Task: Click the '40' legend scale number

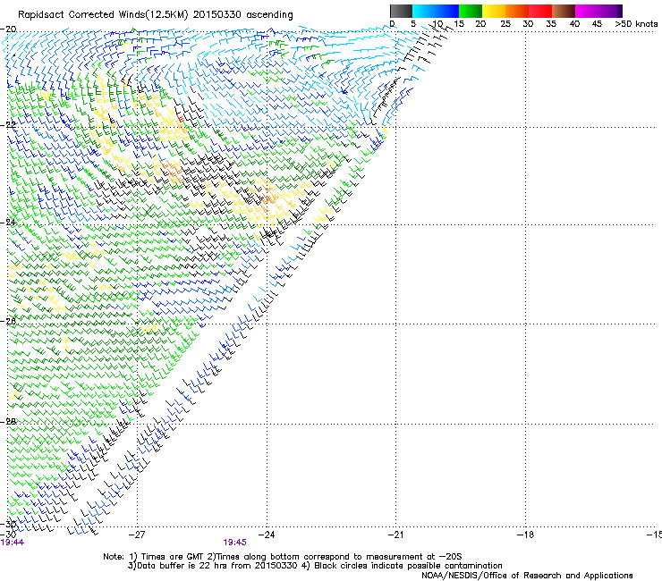Action: (574, 24)
